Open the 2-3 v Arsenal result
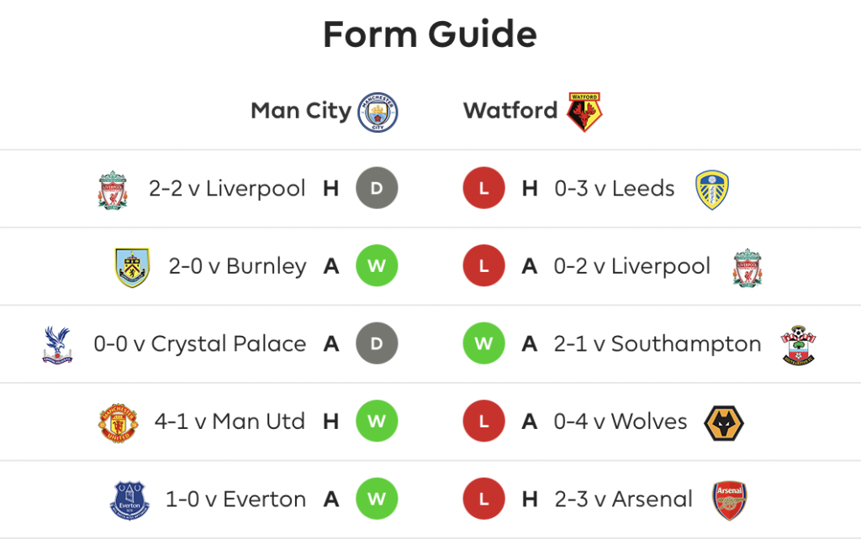The image size is (861, 539). coord(623,500)
